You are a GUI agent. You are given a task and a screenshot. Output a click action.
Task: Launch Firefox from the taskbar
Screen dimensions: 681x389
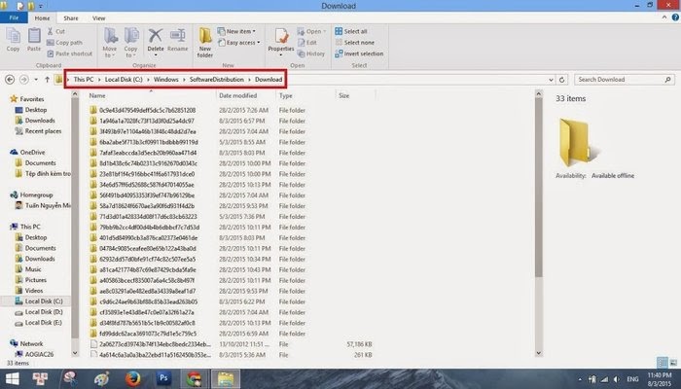tap(133, 378)
